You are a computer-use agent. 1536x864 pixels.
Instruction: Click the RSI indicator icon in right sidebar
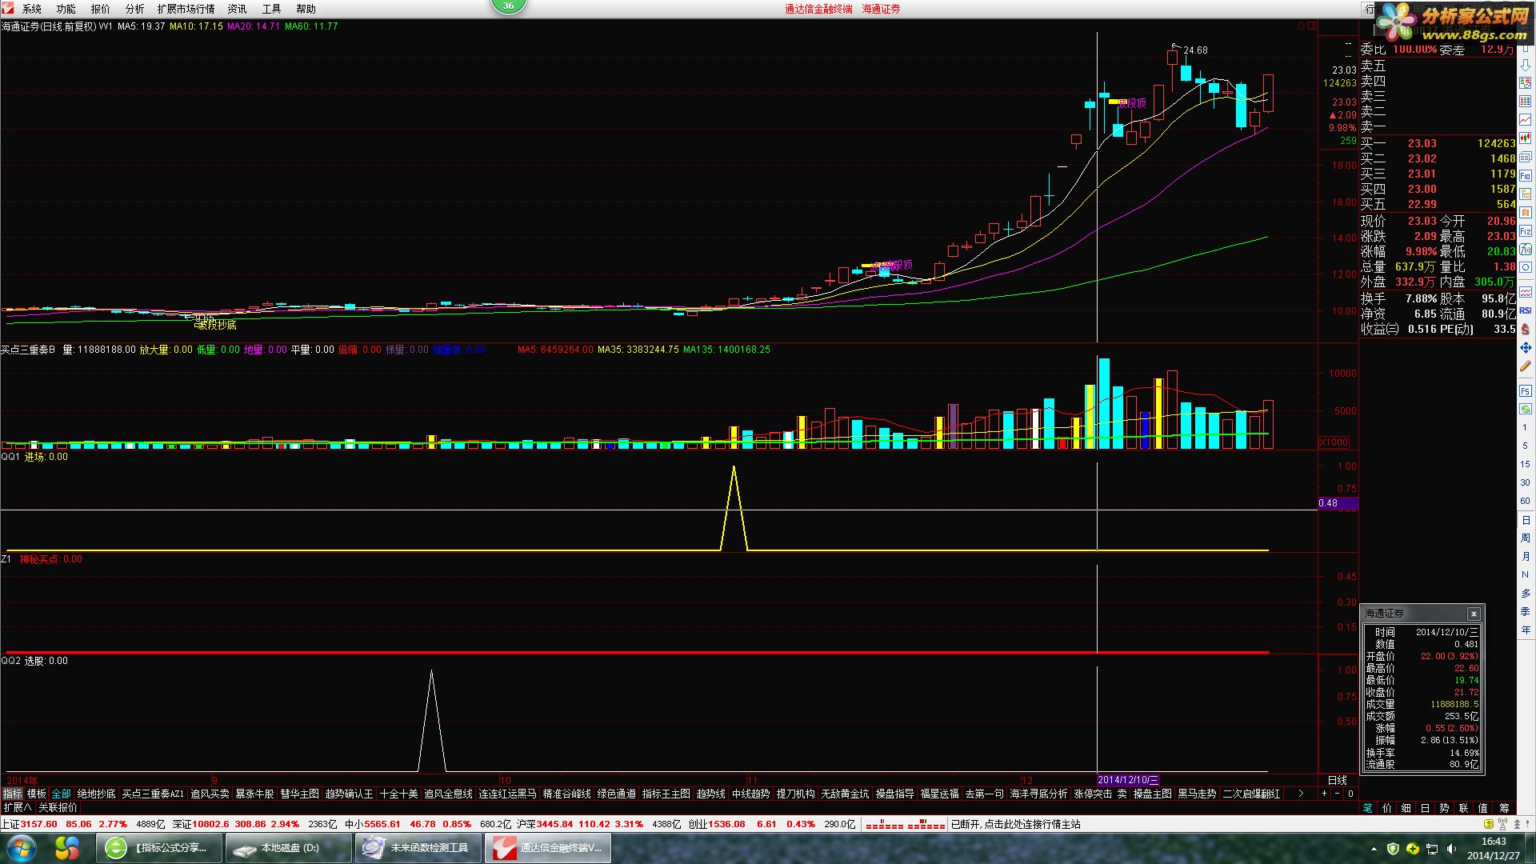tap(1526, 310)
